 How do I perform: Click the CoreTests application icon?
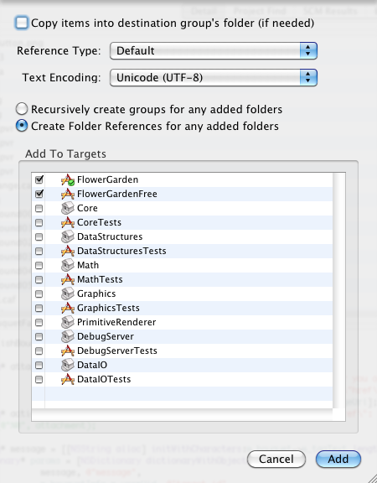68,222
